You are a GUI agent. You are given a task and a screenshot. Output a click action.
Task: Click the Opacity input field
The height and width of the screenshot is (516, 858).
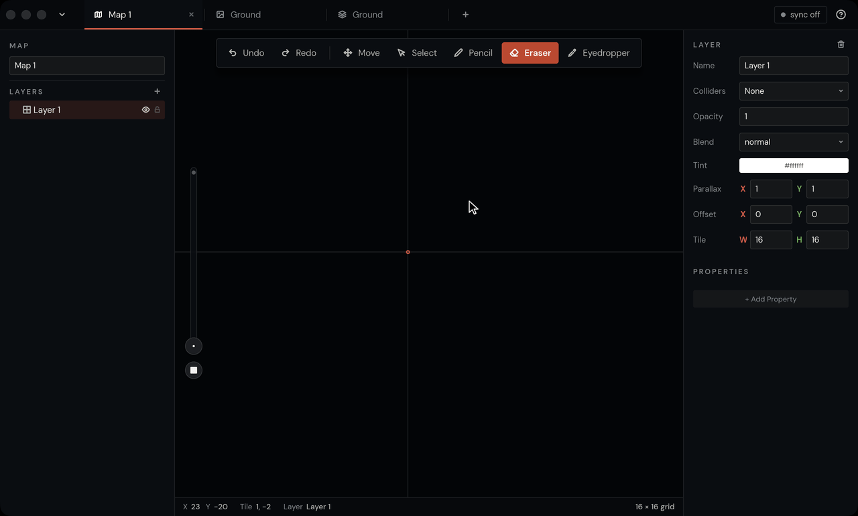(x=794, y=117)
